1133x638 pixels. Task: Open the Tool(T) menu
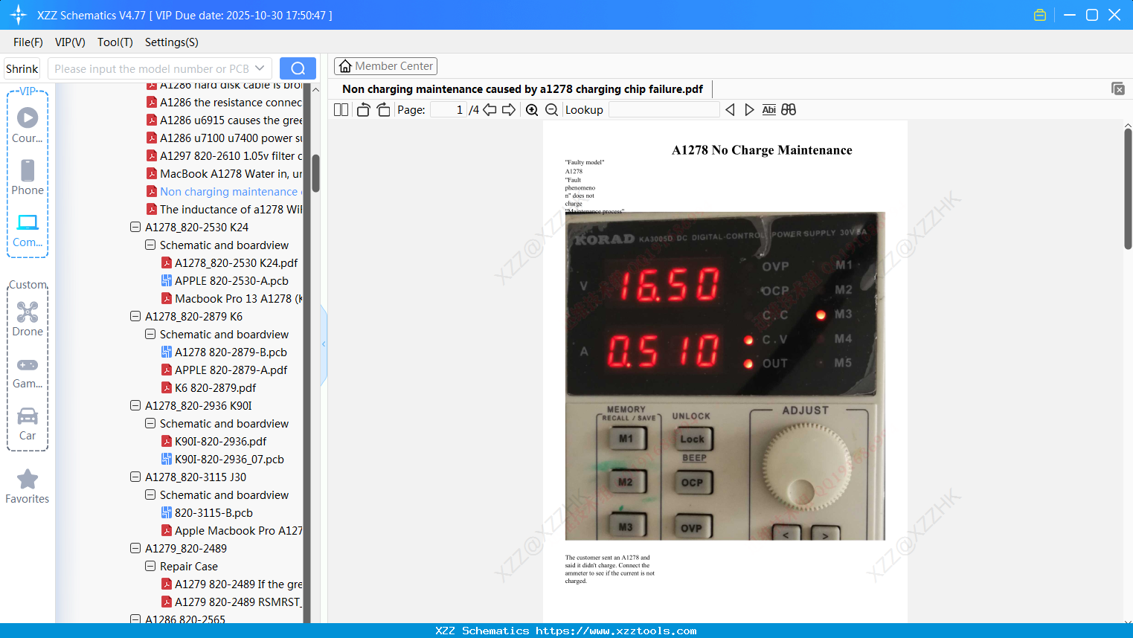click(115, 42)
